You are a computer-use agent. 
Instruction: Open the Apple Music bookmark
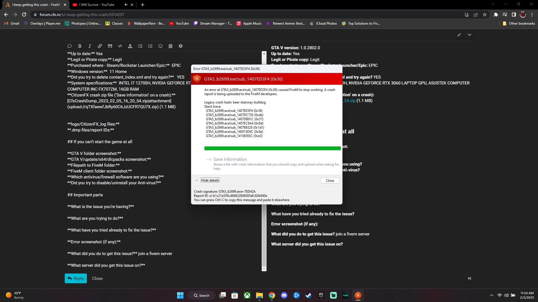(249, 23)
